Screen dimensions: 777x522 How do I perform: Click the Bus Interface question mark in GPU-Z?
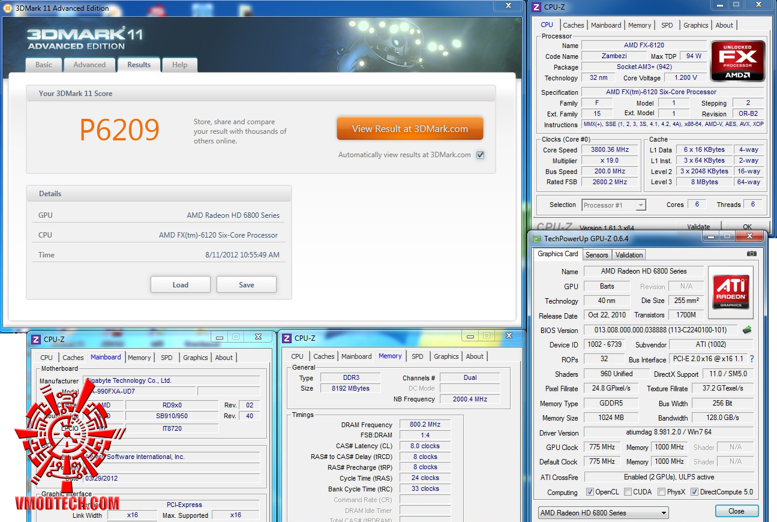click(751, 359)
